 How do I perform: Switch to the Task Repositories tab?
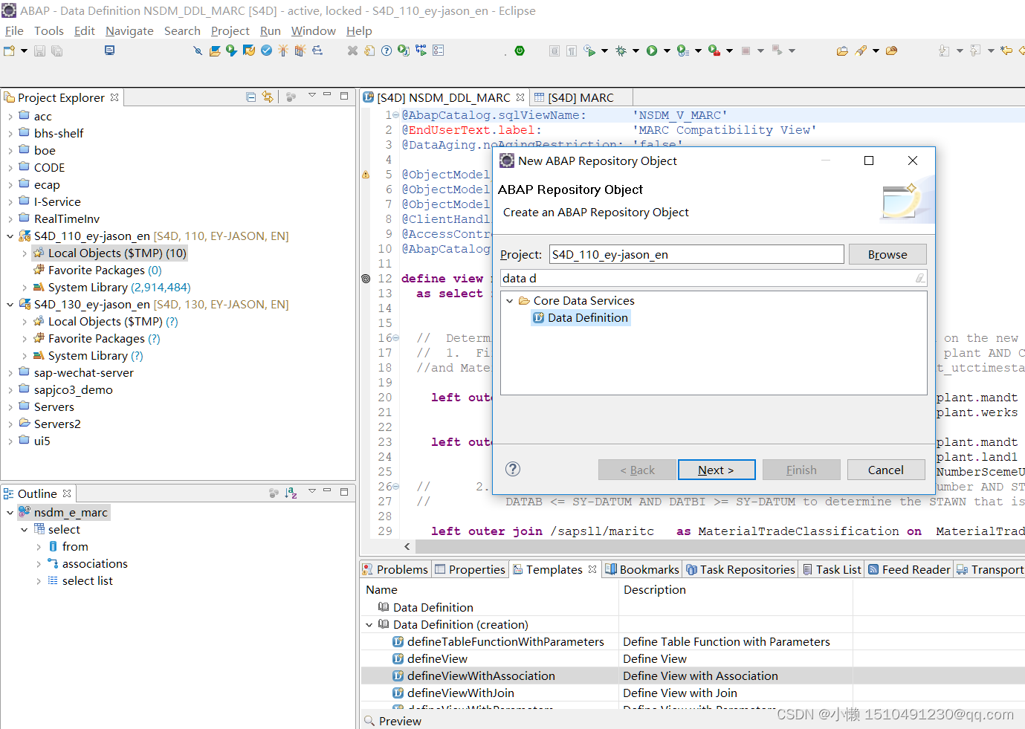point(740,569)
